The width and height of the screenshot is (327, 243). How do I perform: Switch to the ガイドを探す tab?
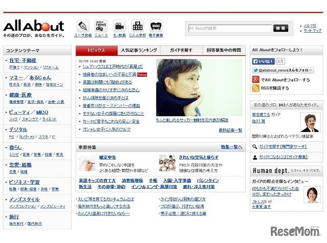click(x=181, y=50)
